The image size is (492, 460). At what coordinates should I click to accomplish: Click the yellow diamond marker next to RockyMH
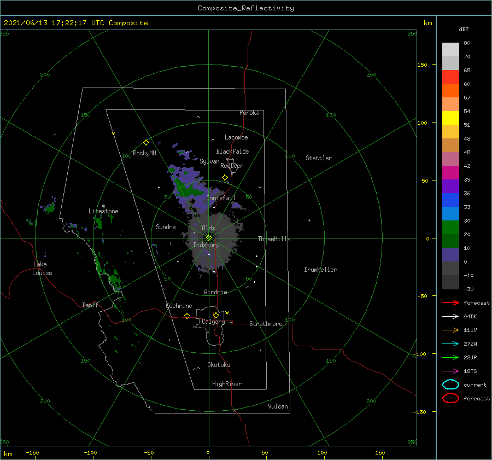coord(146,143)
